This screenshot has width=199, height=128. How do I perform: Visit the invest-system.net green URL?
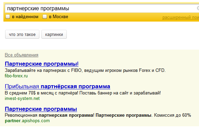[22, 99]
